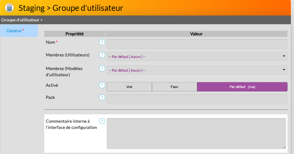Image resolution: width=294 pixels, height=154 pixels.
Task: Set Activé to Faux
Action: (175, 87)
